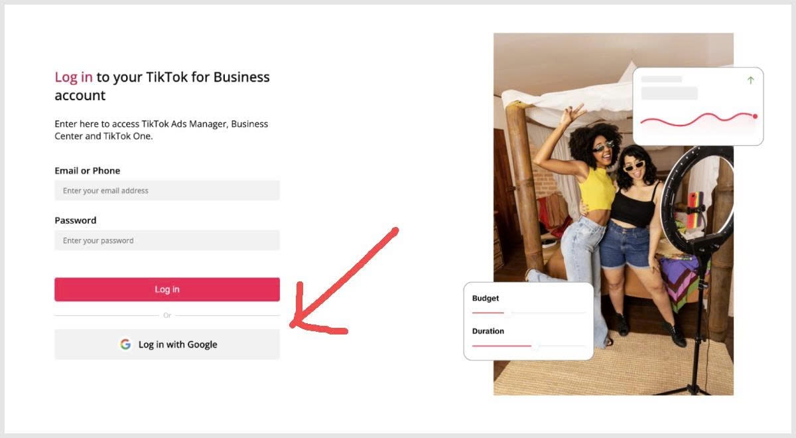Click the Google logo icon
The width and height of the screenshot is (796, 438).
(x=125, y=344)
